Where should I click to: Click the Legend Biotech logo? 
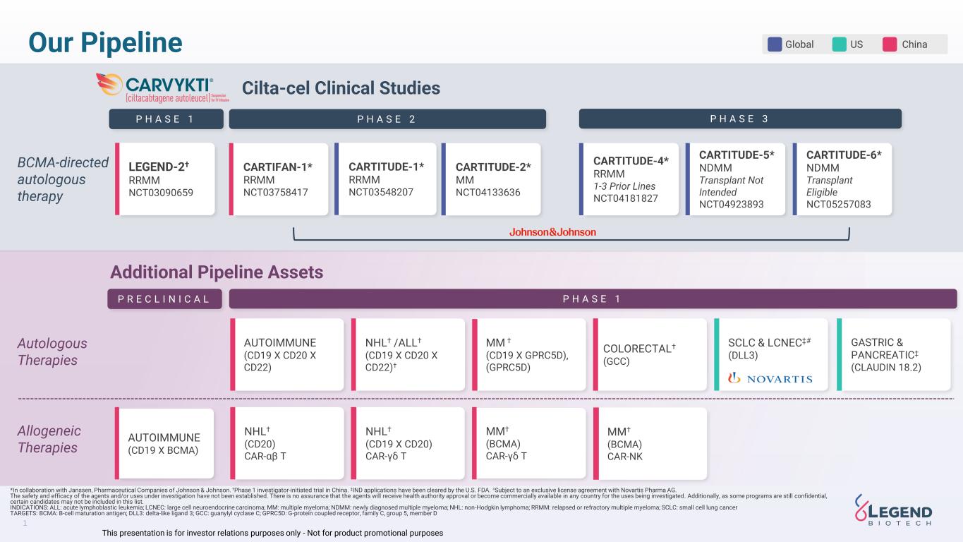pos(892,509)
